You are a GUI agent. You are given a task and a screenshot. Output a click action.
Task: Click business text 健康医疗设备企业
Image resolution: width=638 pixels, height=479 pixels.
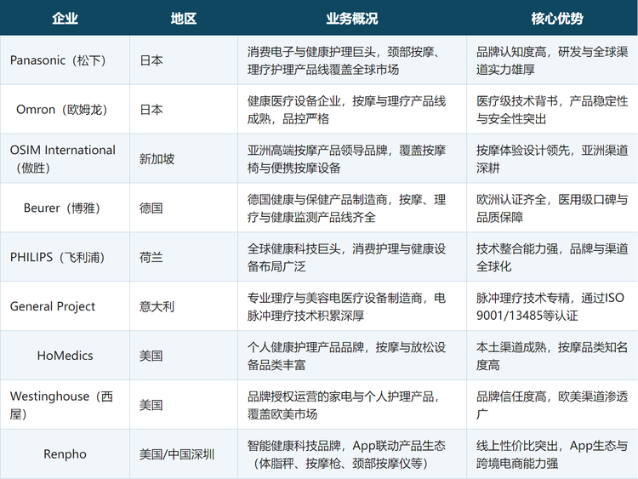pyautogui.click(x=293, y=101)
